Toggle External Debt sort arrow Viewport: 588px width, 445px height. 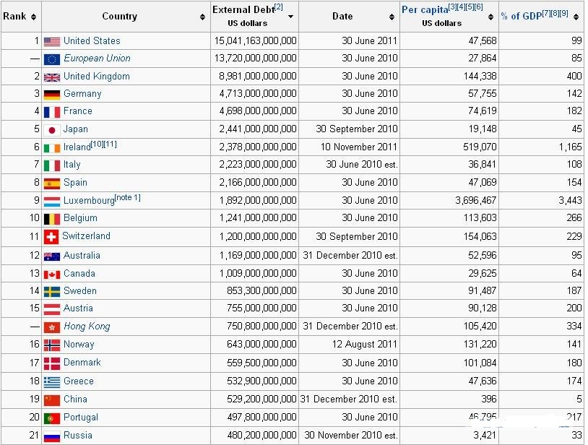point(290,17)
